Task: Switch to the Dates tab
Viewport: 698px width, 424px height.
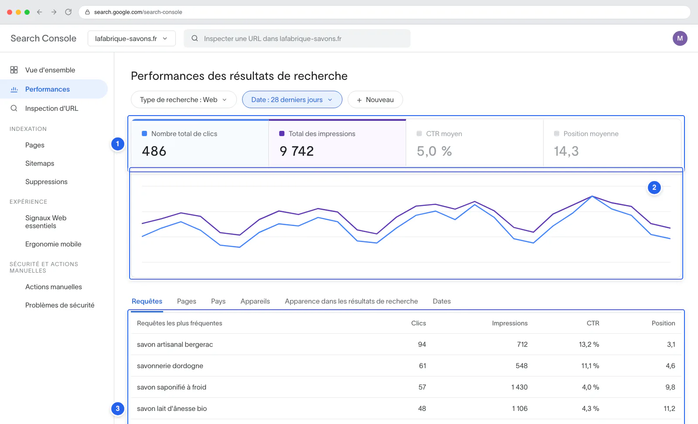Action: (x=441, y=301)
